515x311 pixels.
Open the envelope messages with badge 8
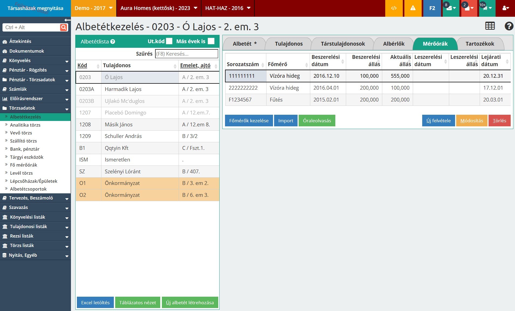(x=451, y=8)
